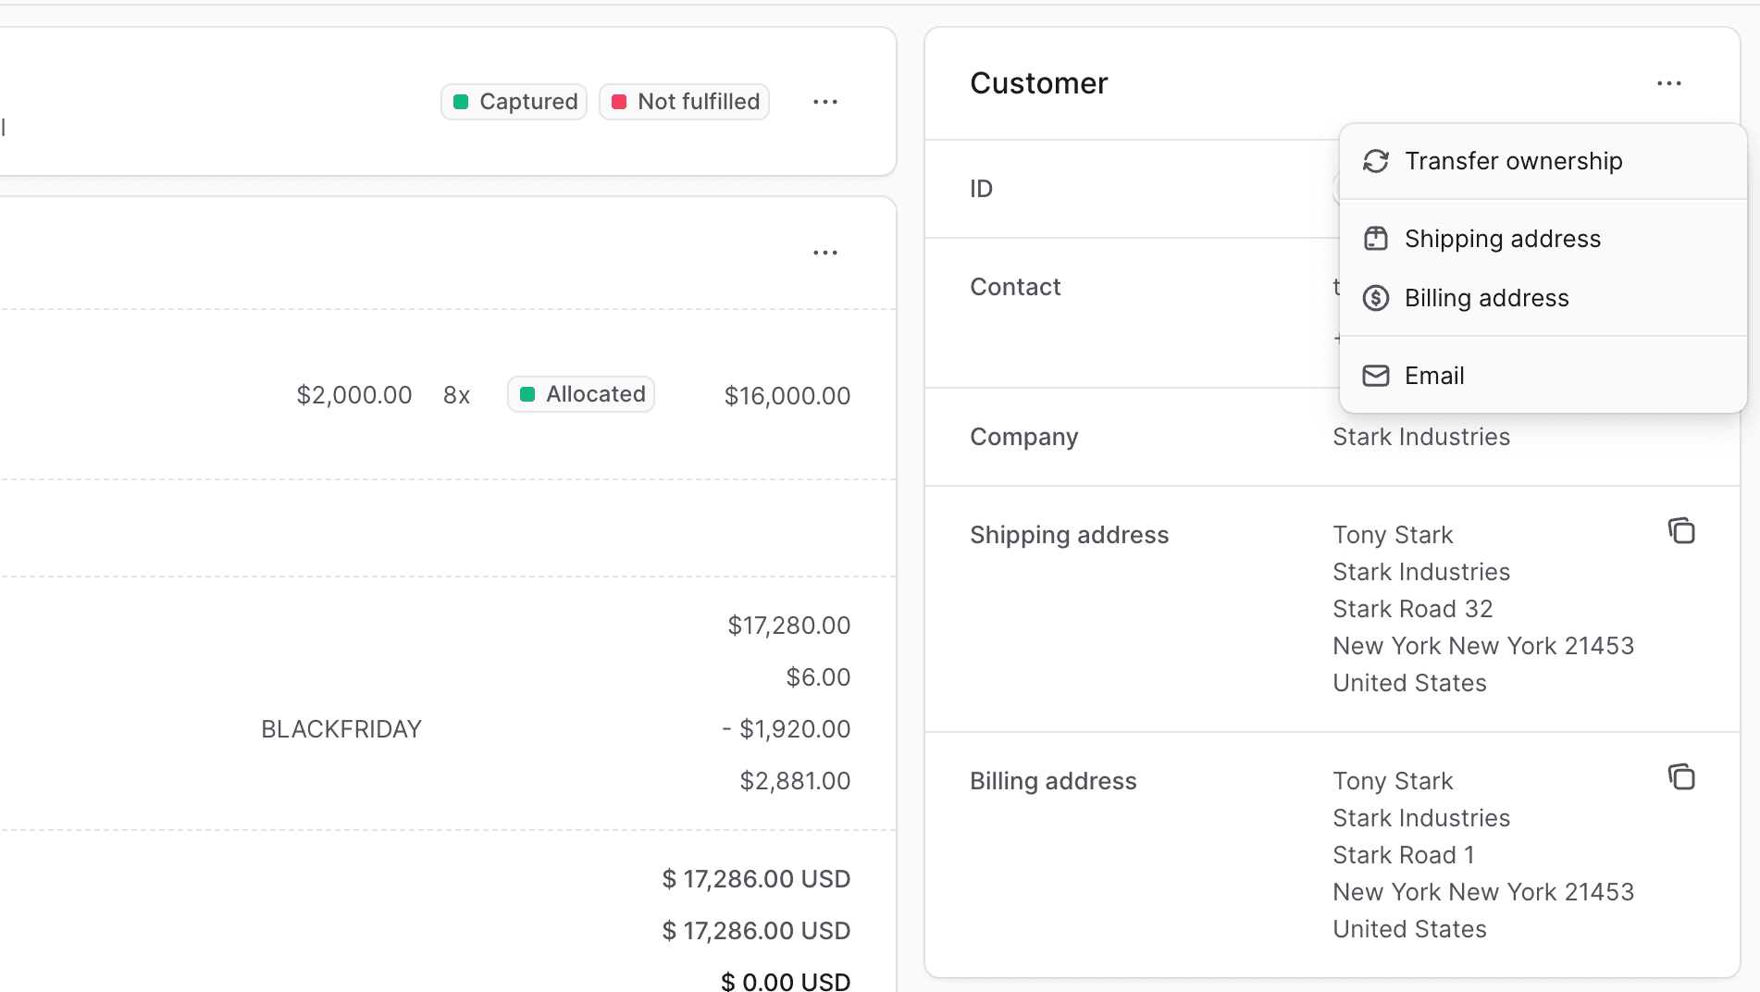The image size is (1760, 992).
Task: Click the green dot in Captured badge
Action: coord(461,102)
